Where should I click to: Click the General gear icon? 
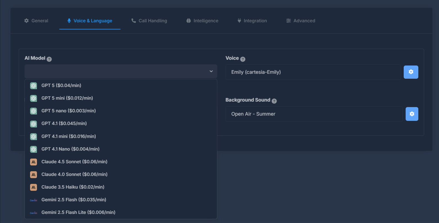[x=26, y=21]
